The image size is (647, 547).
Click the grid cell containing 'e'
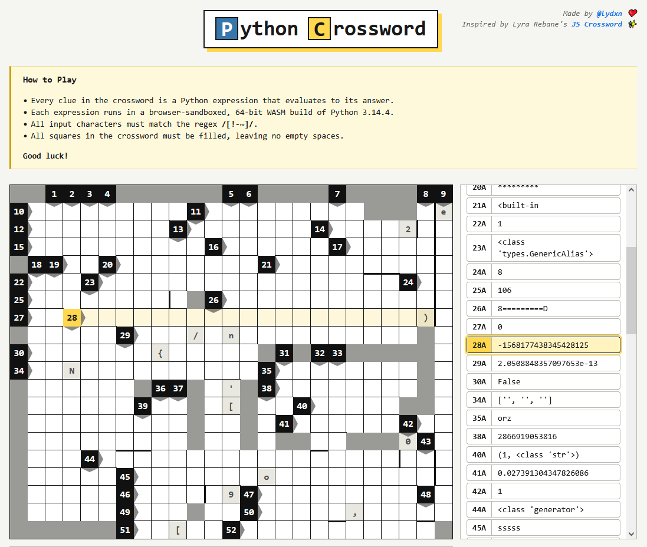click(x=444, y=212)
